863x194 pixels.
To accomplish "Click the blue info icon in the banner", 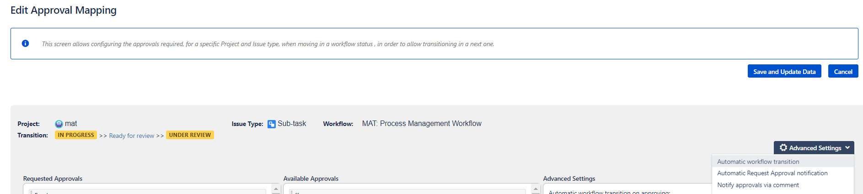I will 26,43.
